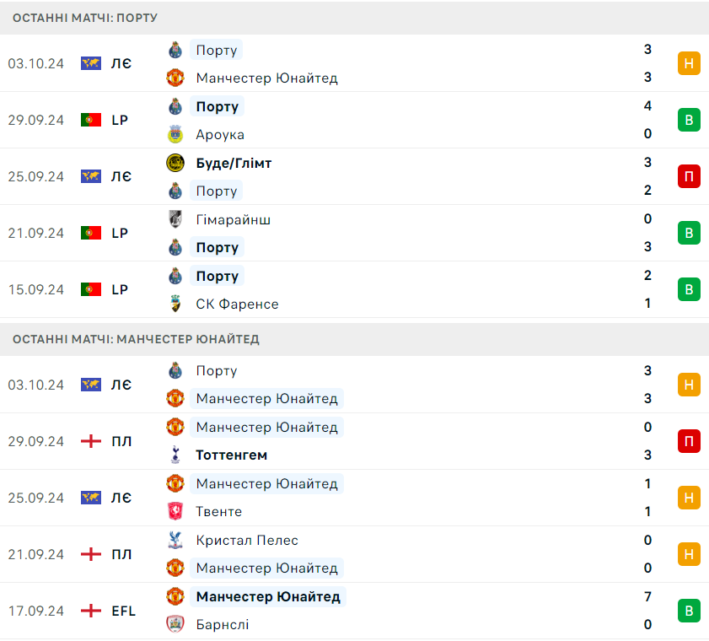Open the Буде/Глімт team name link
Screen dimensions: 709x641
pos(234,163)
